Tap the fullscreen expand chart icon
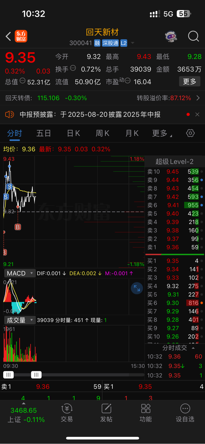Viewport: 205px width, 444px height. click(137, 288)
